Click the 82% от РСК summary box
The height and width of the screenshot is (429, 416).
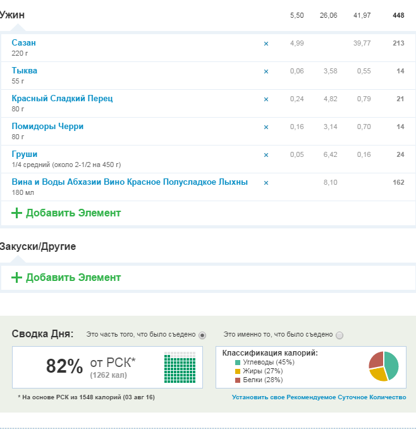point(107,367)
